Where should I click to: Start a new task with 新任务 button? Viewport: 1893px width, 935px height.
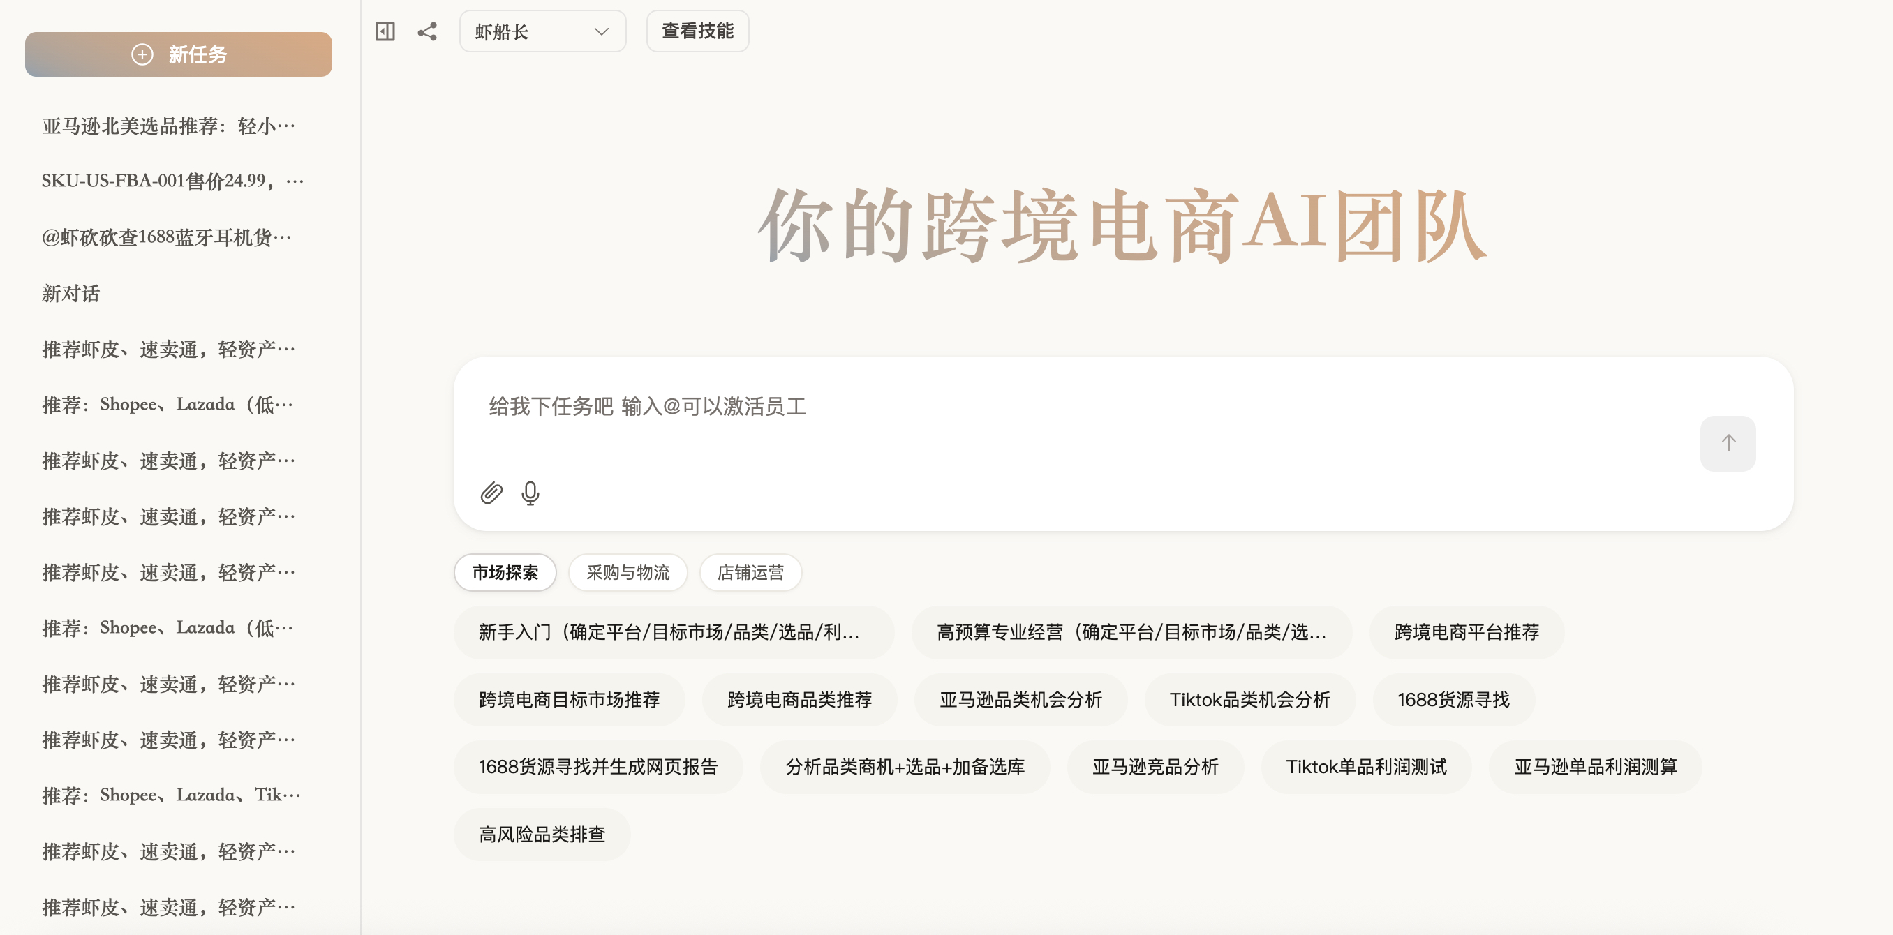179,54
